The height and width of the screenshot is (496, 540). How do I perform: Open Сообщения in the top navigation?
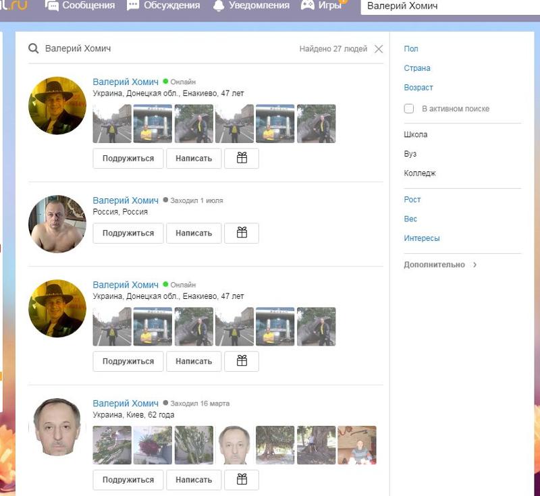click(80, 5)
